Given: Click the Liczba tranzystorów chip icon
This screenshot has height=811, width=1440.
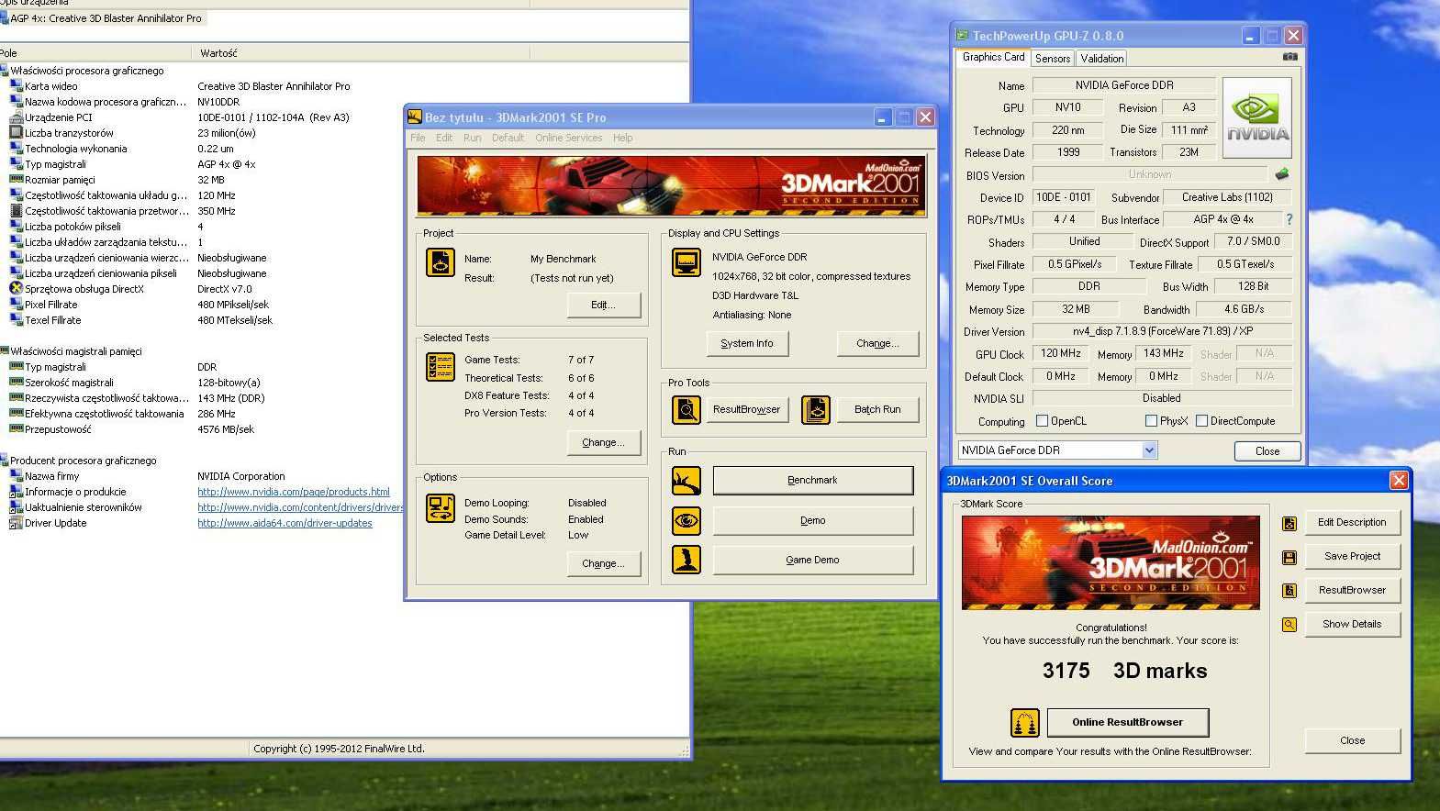Looking at the screenshot, I should [16, 132].
